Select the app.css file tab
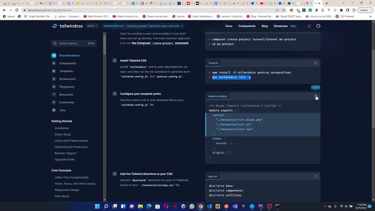Viewport: 375px width, 211px height. 213,176
